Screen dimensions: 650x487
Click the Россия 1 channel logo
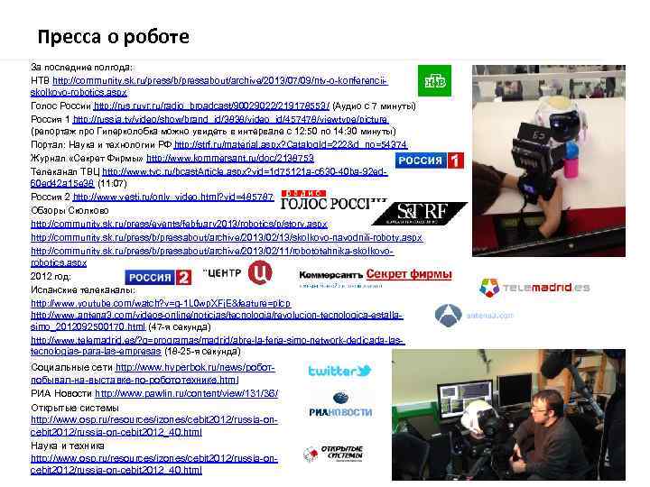click(x=430, y=161)
